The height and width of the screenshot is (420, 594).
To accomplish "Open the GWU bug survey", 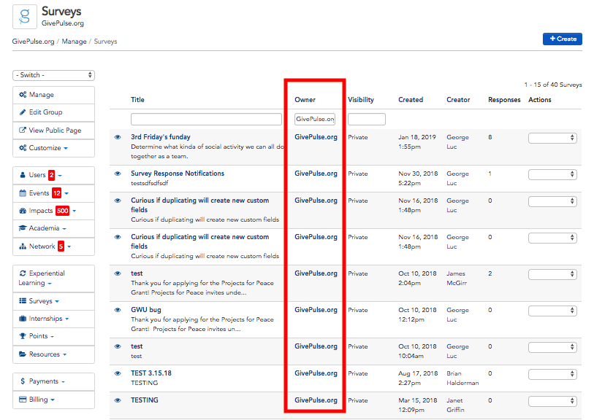I will [146, 310].
